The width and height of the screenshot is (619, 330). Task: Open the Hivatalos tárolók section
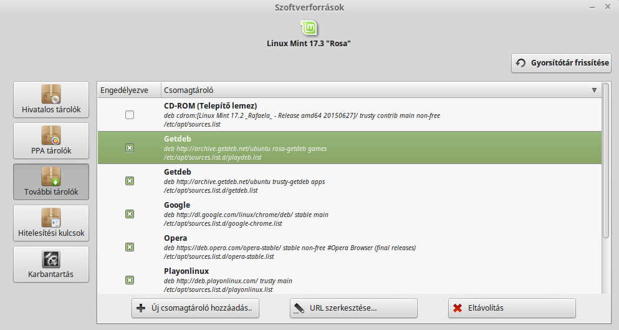click(51, 100)
